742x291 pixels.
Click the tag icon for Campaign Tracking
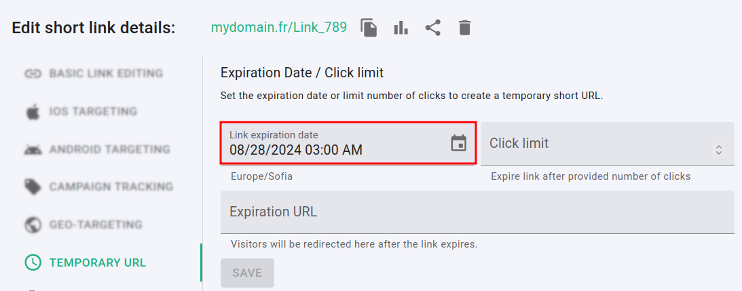point(33,187)
